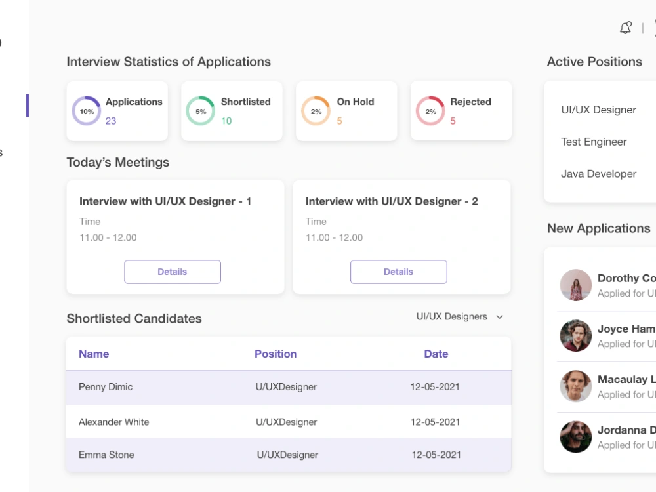The image size is (656, 492).
Task: View Details for UI/UX Designer - 2 interview
Action: coord(399,272)
